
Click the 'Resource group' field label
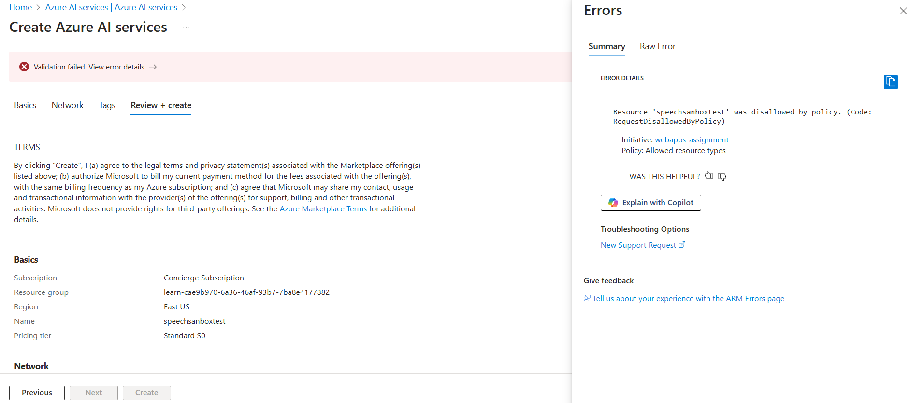[x=41, y=292]
